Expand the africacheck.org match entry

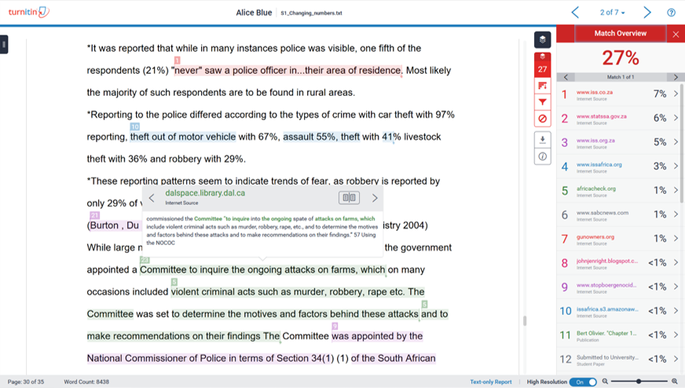click(676, 190)
